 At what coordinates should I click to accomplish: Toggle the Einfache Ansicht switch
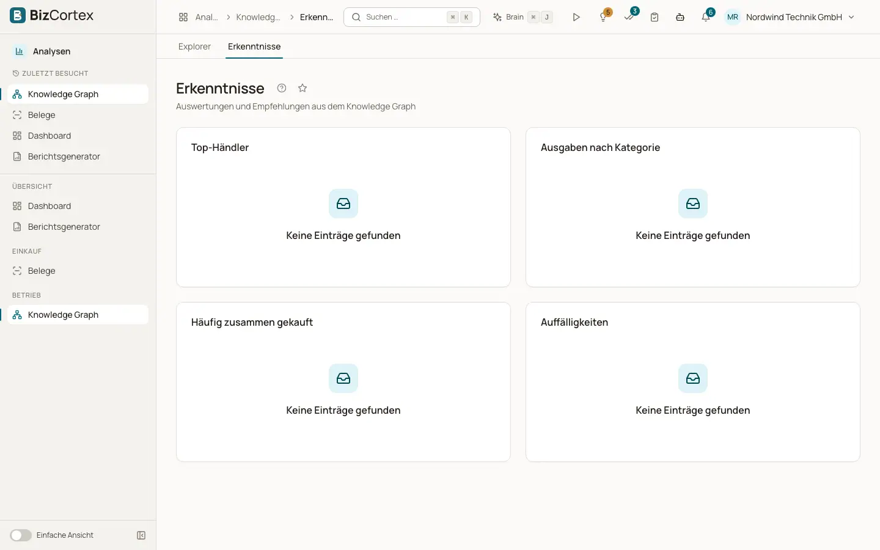coord(21,535)
